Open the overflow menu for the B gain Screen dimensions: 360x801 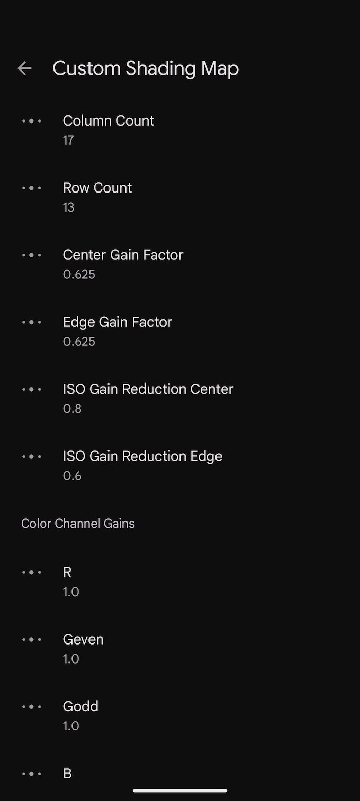31,773
